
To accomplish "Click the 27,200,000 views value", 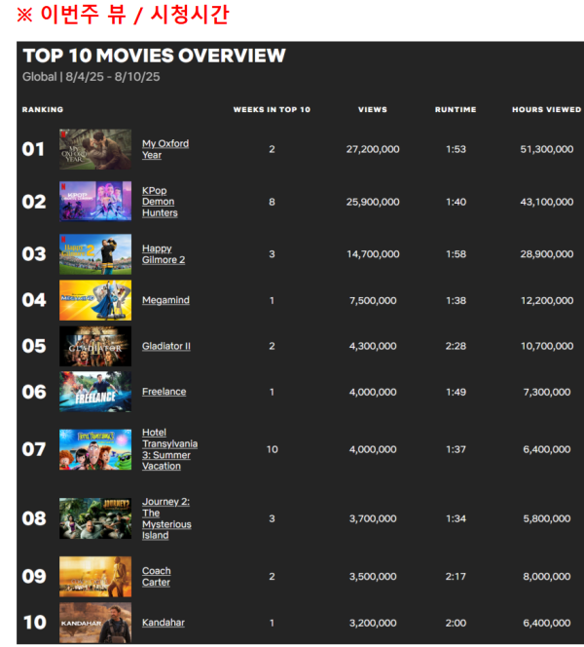I will 373,149.
